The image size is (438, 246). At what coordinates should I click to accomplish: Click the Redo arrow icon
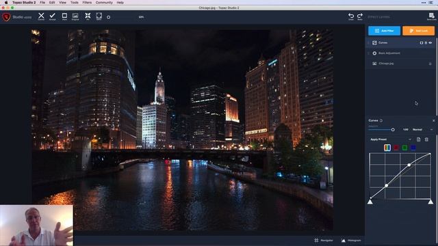(360, 16)
